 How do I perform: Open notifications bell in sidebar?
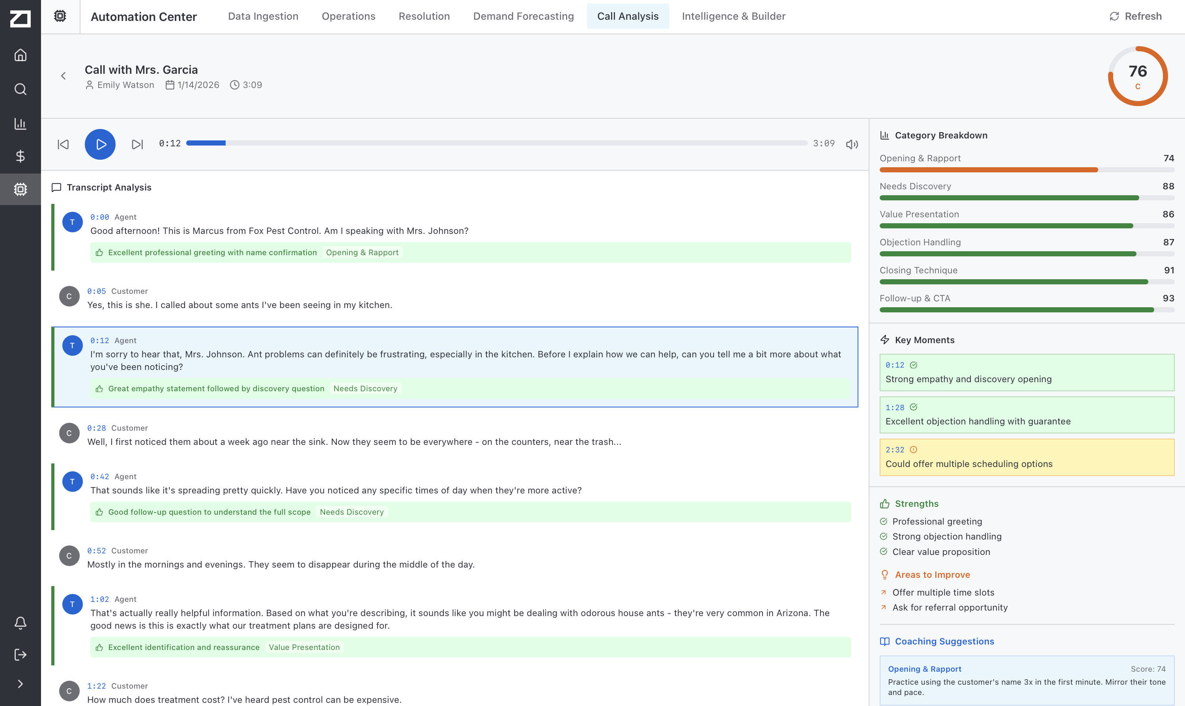pos(20,623)
